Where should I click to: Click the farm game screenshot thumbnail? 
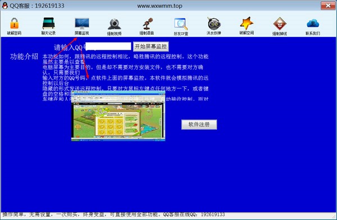click(x=118, y=116)
